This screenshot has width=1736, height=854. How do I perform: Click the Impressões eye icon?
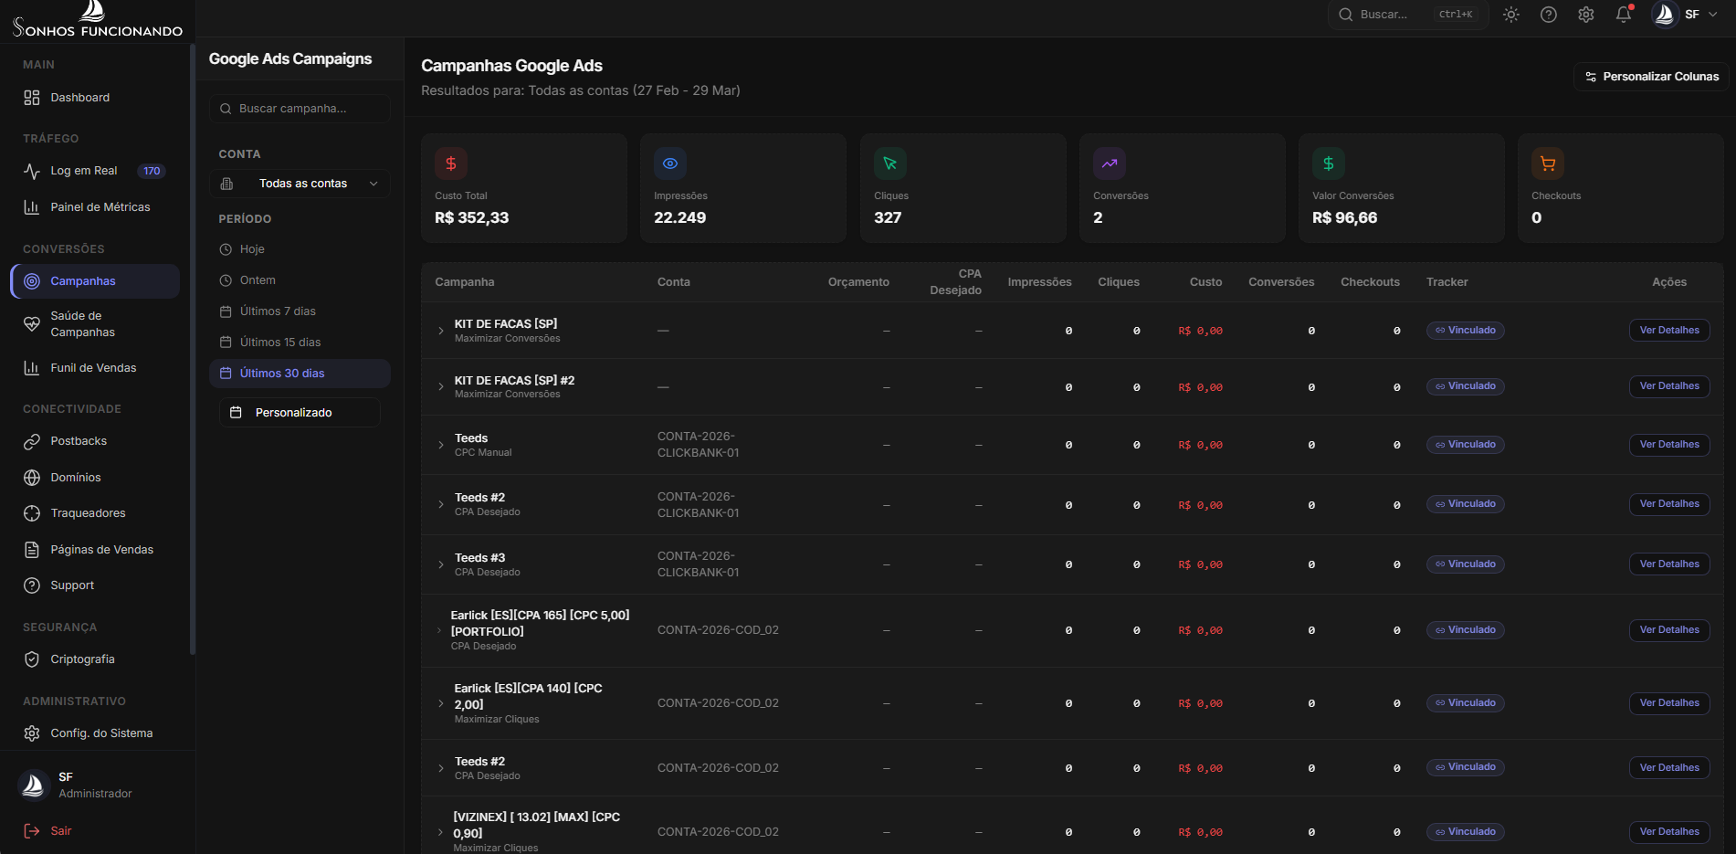tap(670, 163)
